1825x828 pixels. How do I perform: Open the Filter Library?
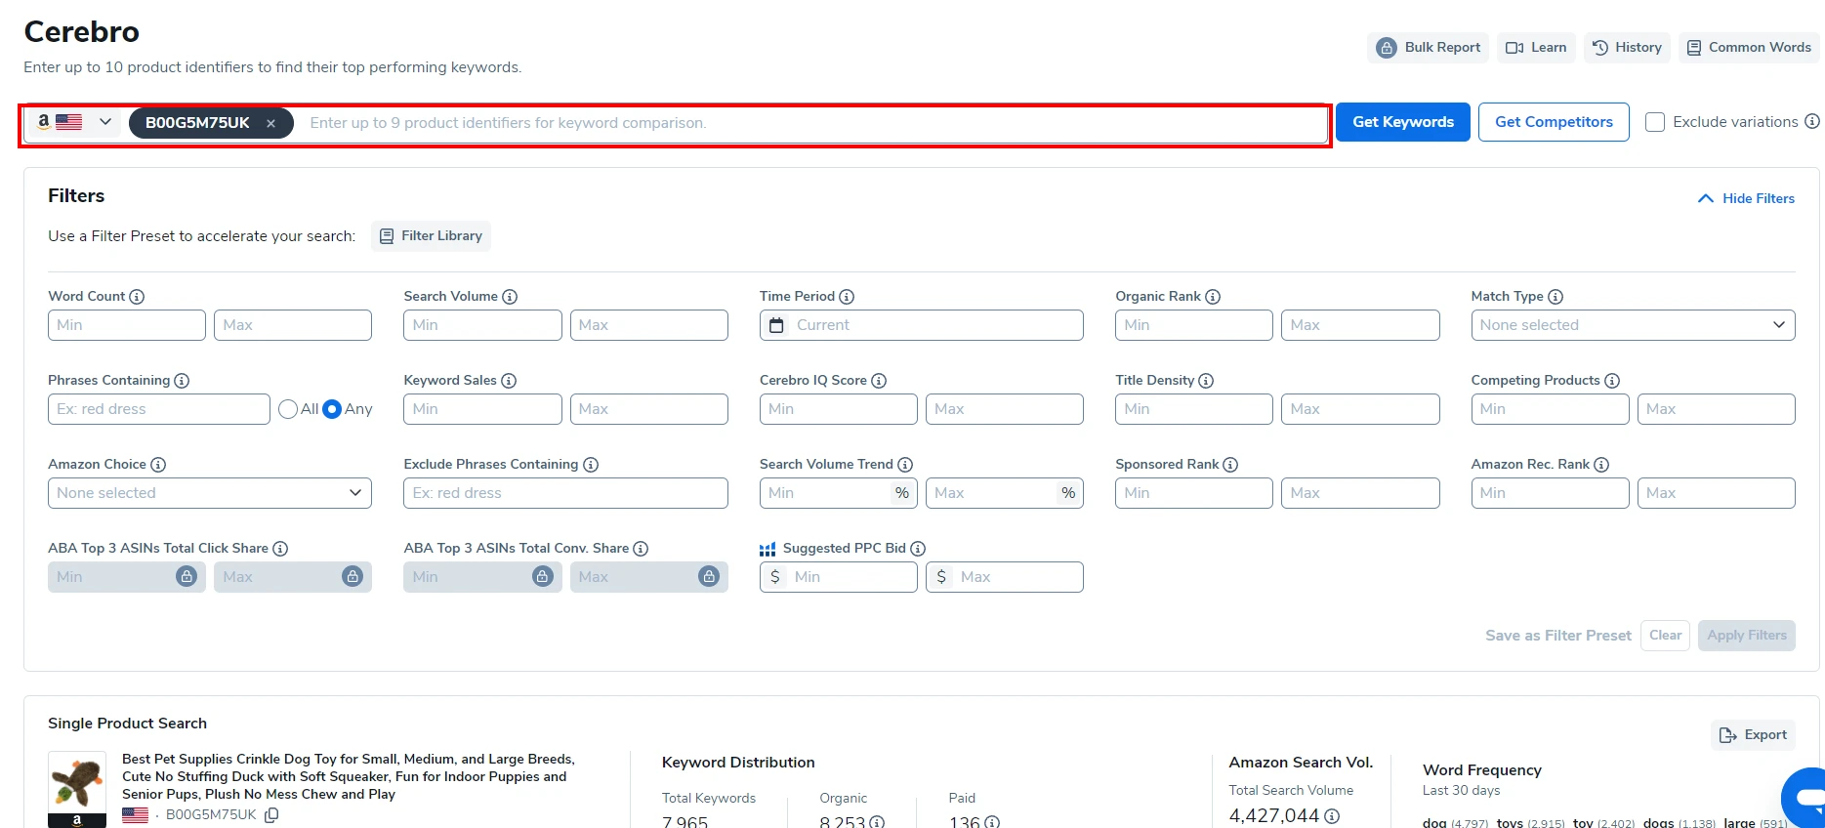(x=431, y=236)
